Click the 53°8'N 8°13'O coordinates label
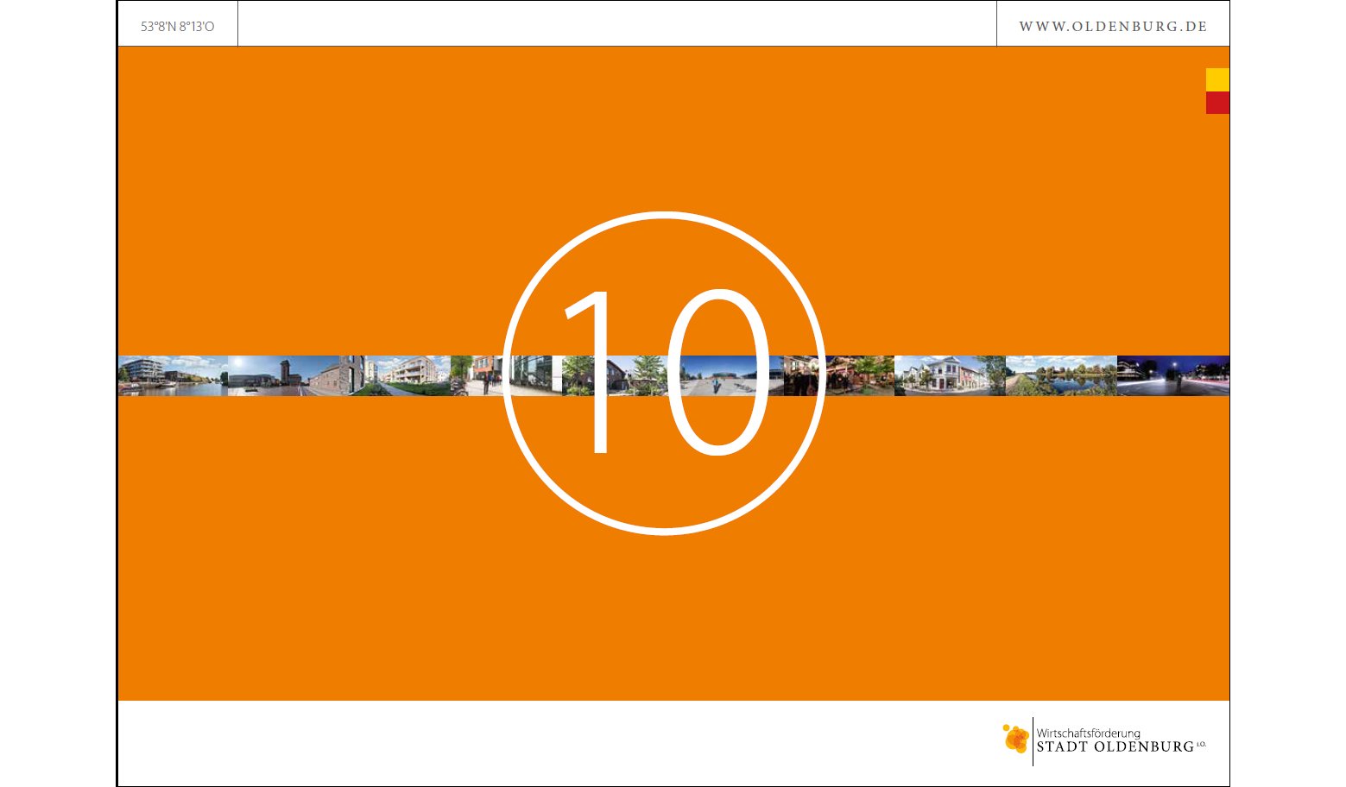The image size is (1346, 787). pyautogui.click(x=178, y=27)
